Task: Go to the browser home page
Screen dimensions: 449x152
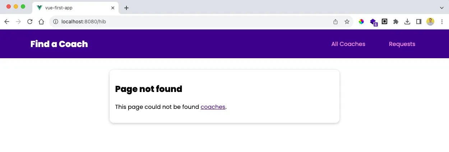Action: [41, 22]
